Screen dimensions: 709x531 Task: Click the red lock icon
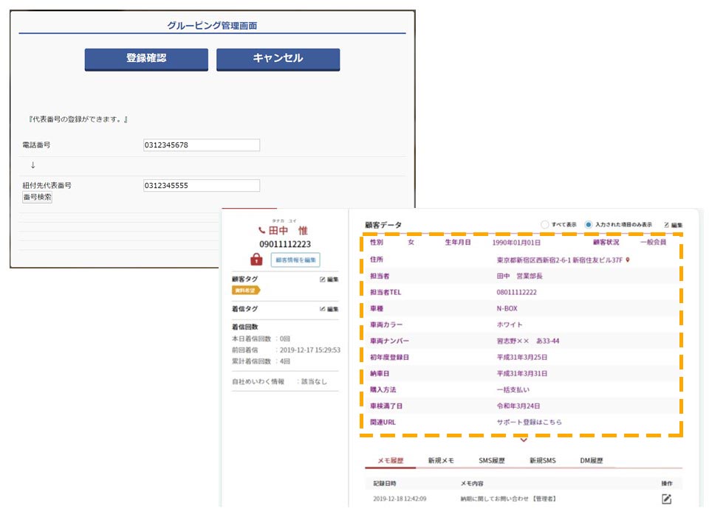point(256,259)
